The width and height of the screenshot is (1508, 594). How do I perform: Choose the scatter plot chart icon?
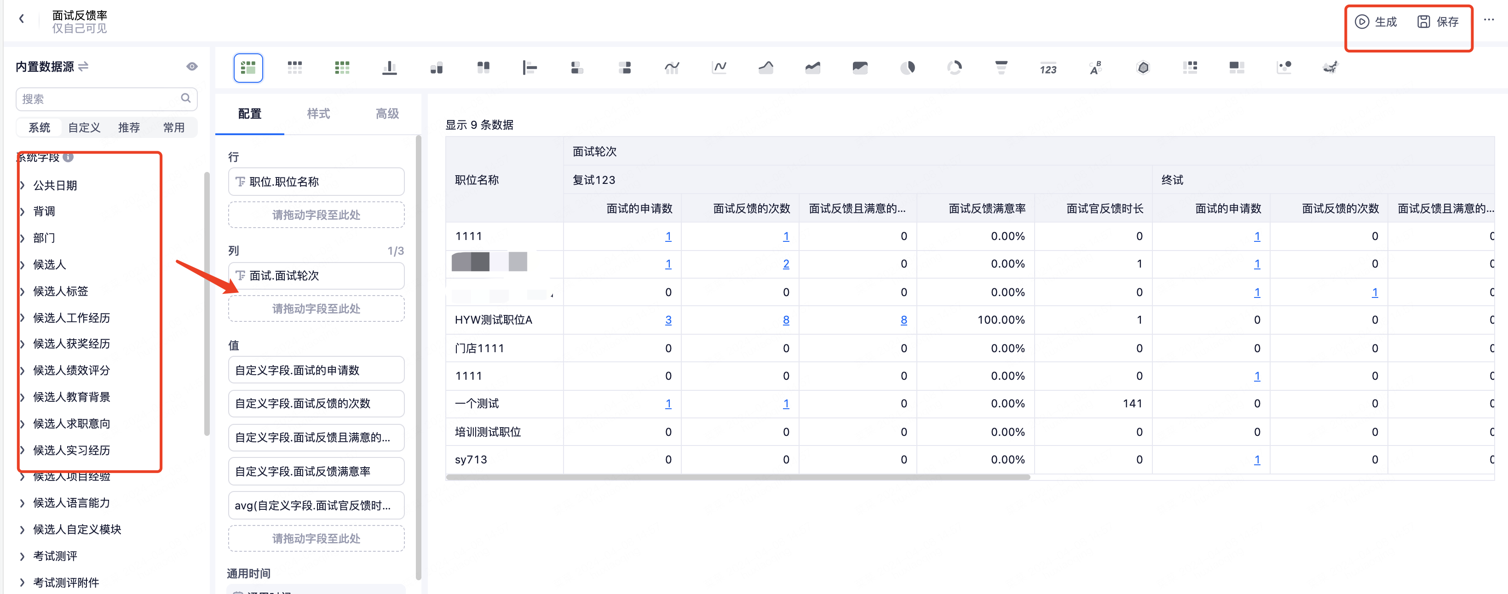point(1284,68)
